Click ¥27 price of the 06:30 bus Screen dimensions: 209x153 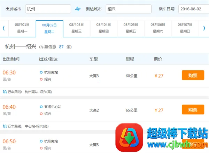point(159,76)
